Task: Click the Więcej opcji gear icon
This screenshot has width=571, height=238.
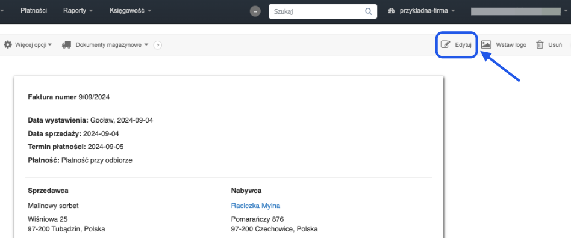Action: [x=8, y=44]
